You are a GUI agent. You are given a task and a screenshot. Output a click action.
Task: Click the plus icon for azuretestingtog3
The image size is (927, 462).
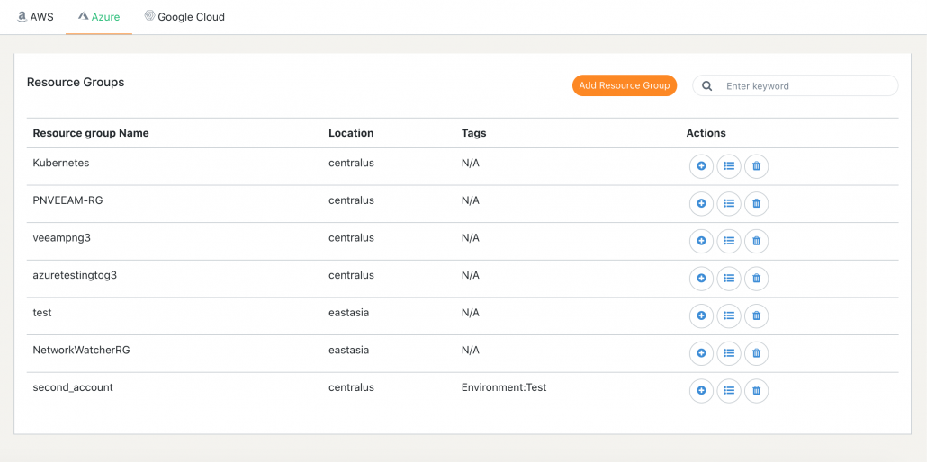(702, 279)
